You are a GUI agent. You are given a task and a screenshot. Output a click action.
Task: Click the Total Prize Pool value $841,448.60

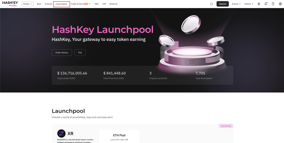tap(114, 73)
